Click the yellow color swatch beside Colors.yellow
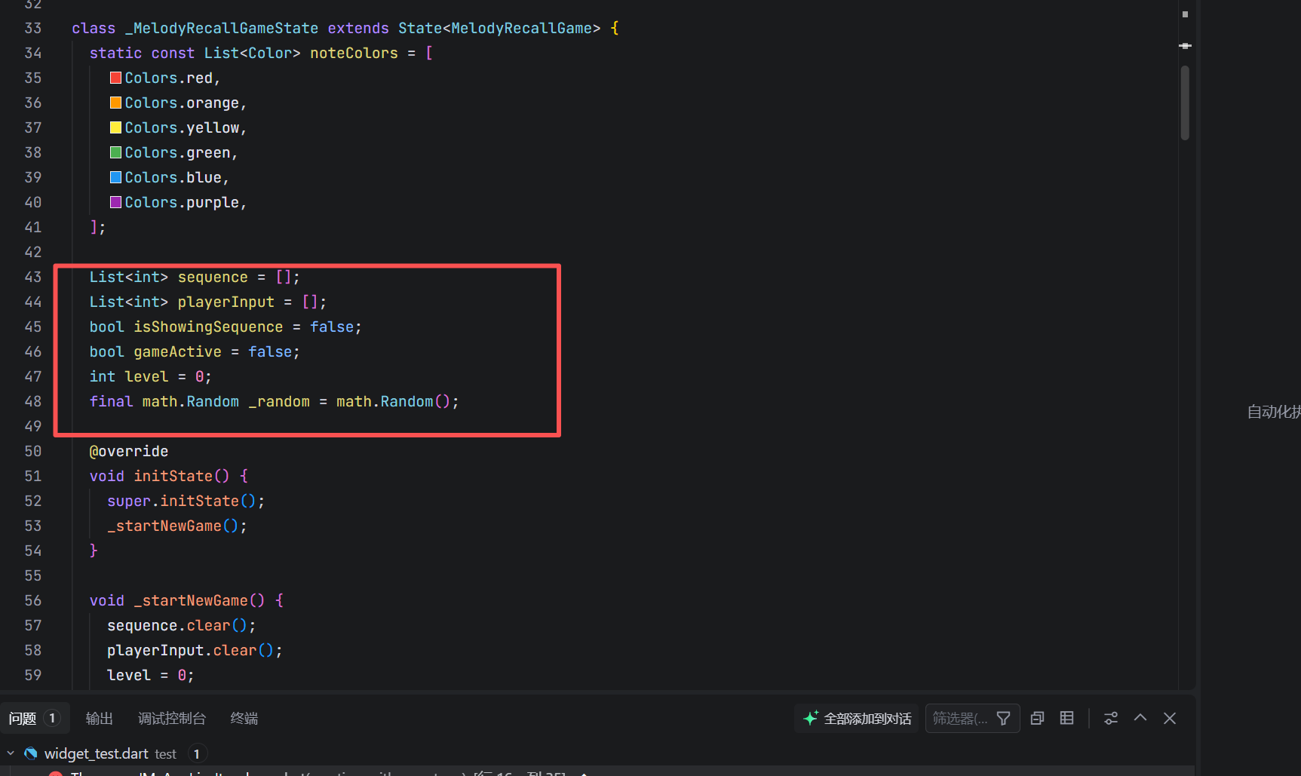The image size is (1301, 776). pos(115,127)
